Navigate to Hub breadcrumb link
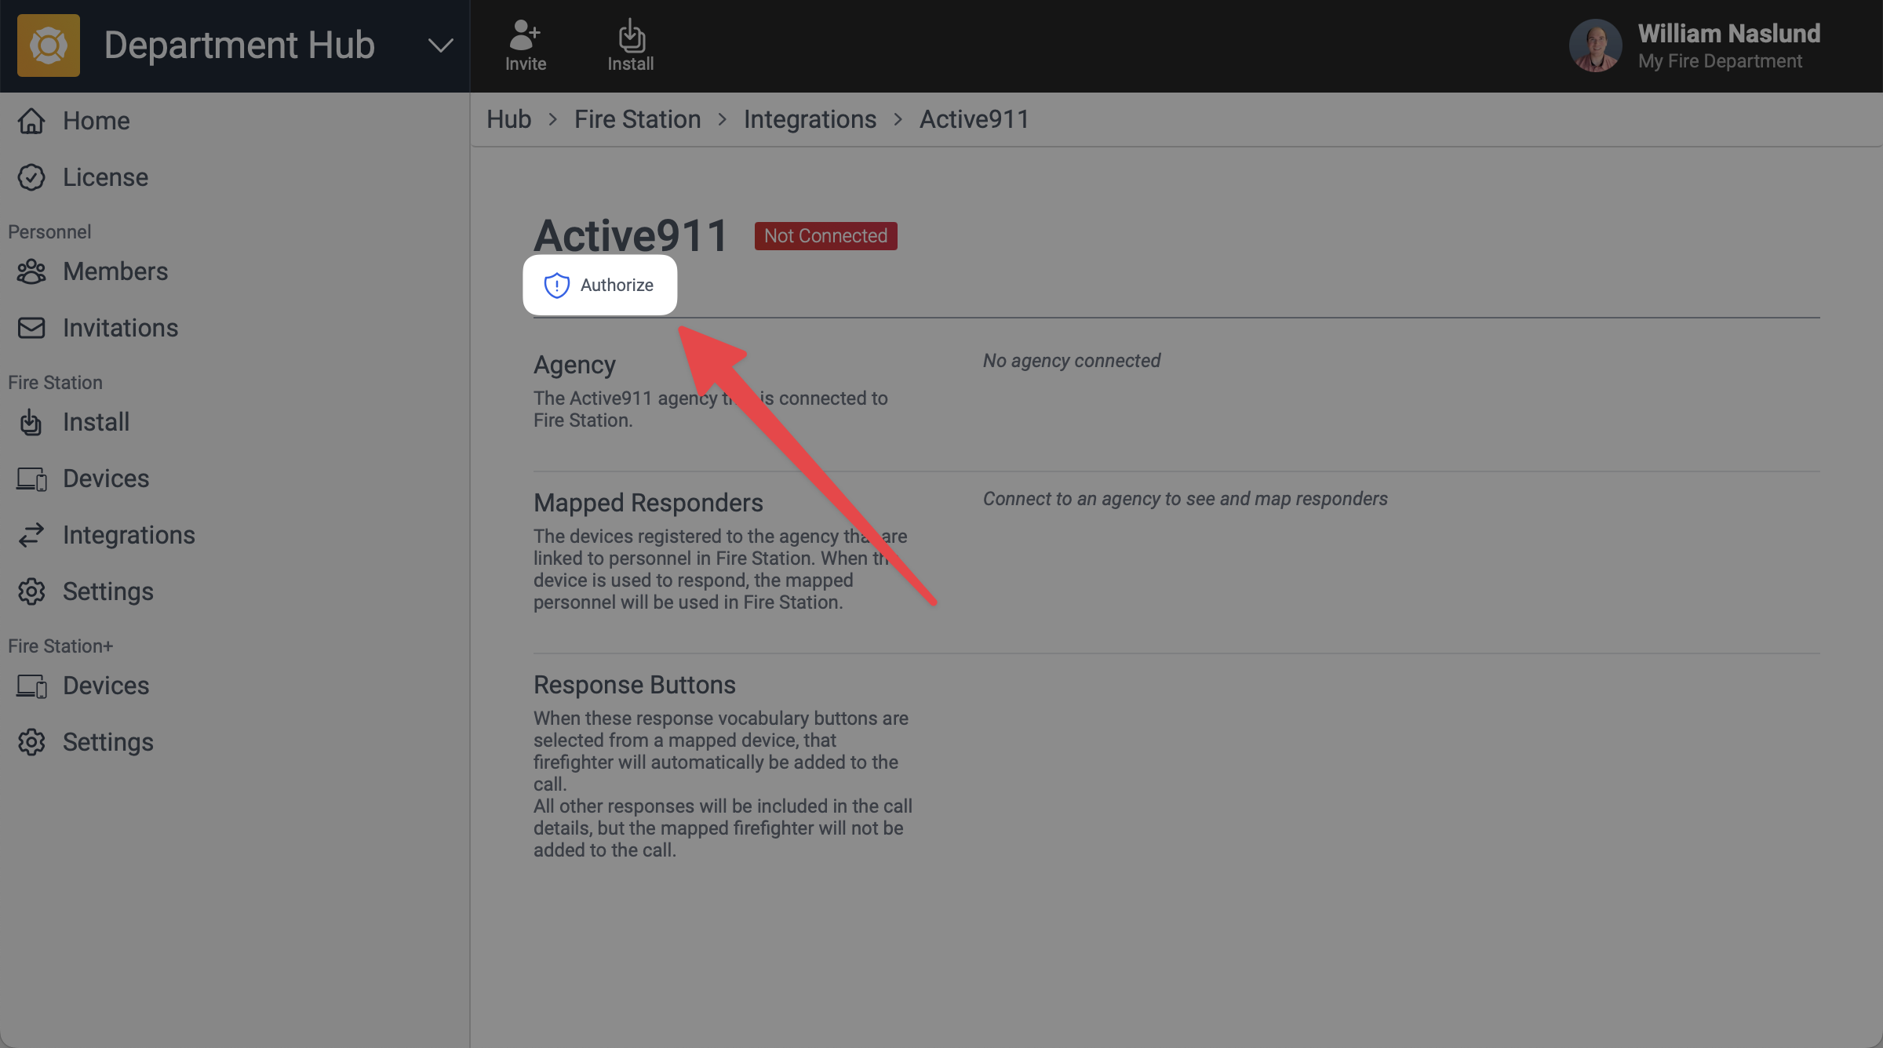Screen dimensions: 1883x1048 (508, 119)
